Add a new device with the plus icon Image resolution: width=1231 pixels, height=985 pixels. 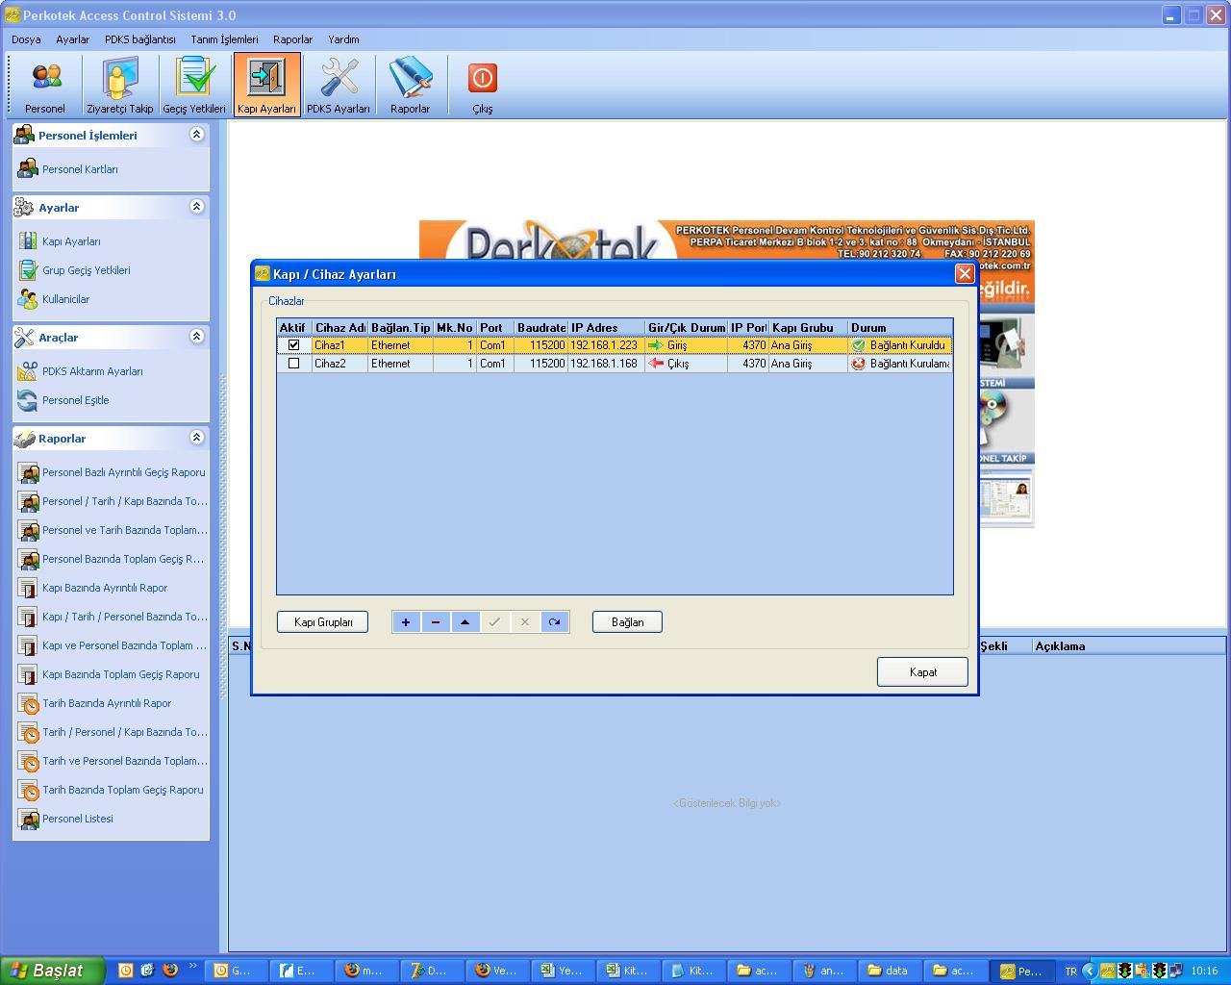point(405,621)
